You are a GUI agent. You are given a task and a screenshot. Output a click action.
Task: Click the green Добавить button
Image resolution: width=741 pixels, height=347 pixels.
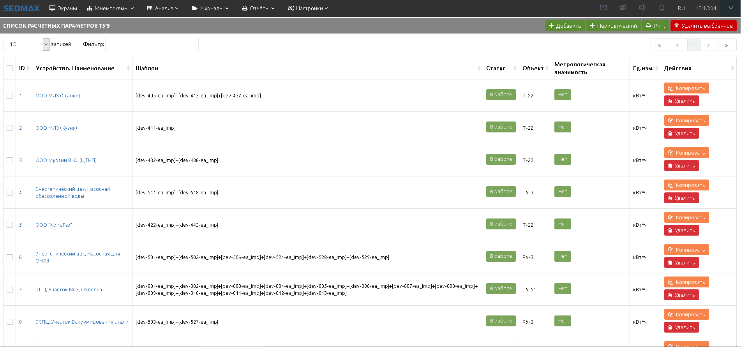click(565, 26)
